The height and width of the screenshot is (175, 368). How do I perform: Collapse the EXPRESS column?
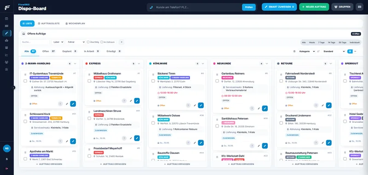(x=139, y=64)
